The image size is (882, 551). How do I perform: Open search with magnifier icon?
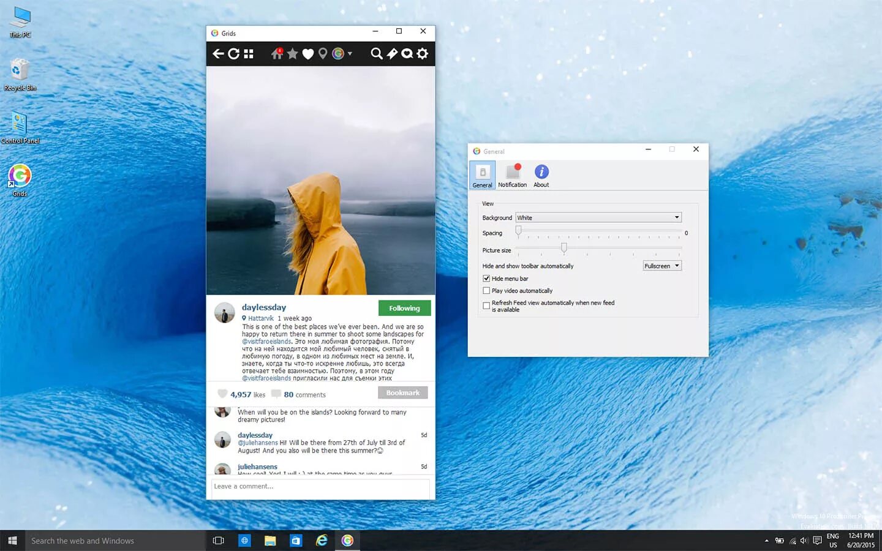click(377, 54)
